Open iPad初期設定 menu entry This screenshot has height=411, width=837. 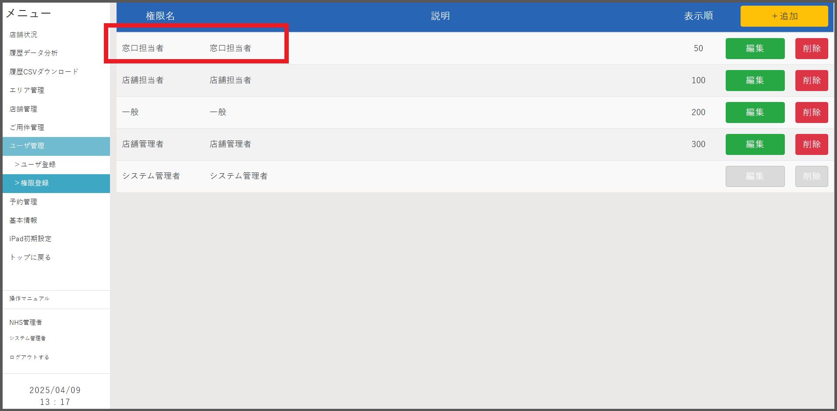coord(31,239)
